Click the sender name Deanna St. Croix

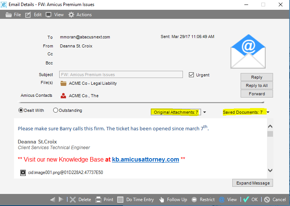(x=76, y=46)
